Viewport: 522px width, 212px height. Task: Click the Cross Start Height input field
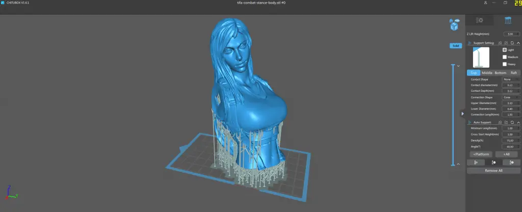[511, 135]
